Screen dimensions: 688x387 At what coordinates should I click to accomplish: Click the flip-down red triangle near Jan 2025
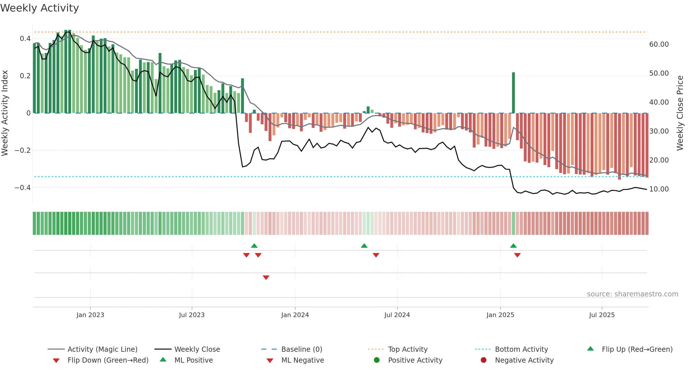(x=517, y=255)
